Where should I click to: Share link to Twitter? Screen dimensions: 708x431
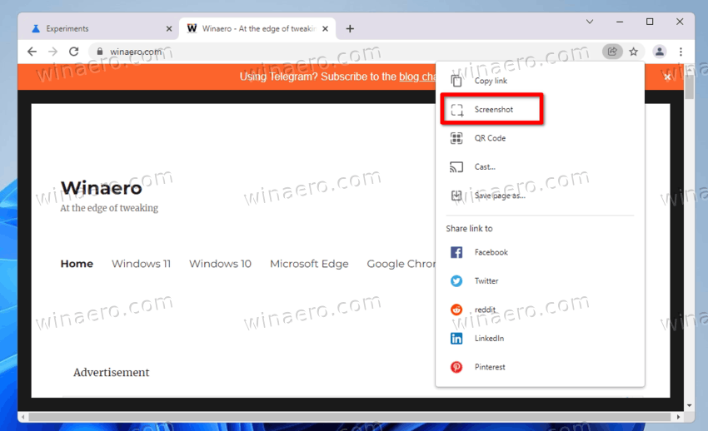[540, 281]
